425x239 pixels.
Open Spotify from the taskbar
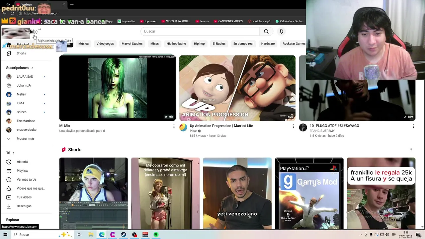click(156, 235)
